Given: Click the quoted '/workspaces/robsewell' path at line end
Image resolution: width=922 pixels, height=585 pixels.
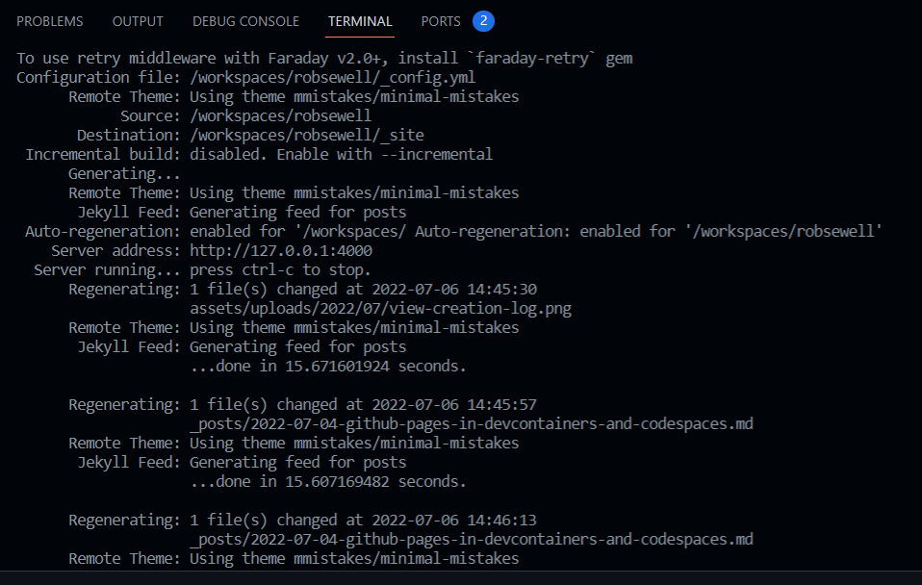Looking at the screenshot, I should (783, 231).
